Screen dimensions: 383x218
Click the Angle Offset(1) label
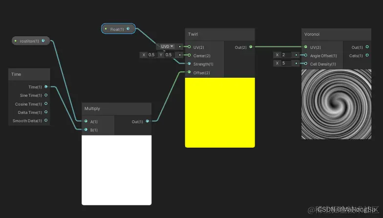click(x=323, y=56)
